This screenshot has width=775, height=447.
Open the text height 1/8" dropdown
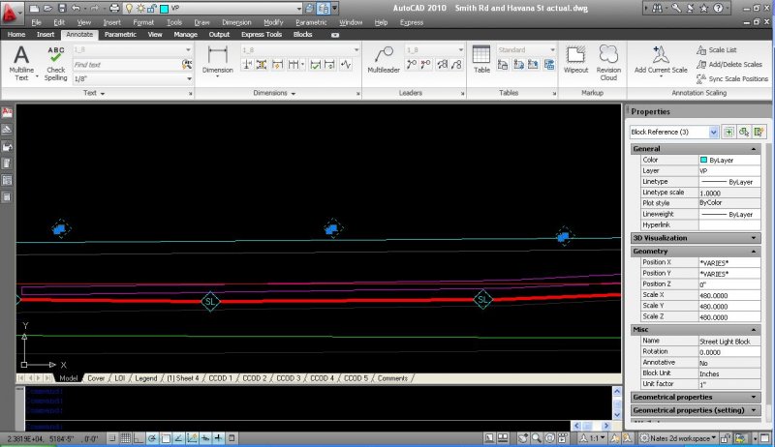click(x=189, y=79)
